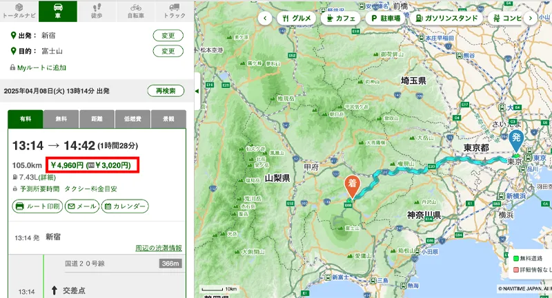Click the 神奈川県 prefecture label
This screenshot has width=552, height=298.
(x=424, y=215)
